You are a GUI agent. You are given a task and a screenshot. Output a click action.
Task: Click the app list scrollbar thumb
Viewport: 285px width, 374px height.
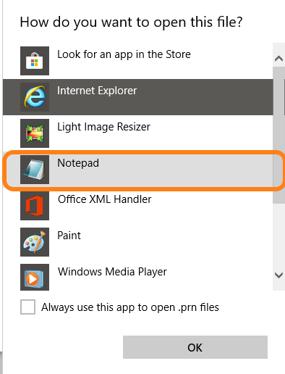pos(278,136)
